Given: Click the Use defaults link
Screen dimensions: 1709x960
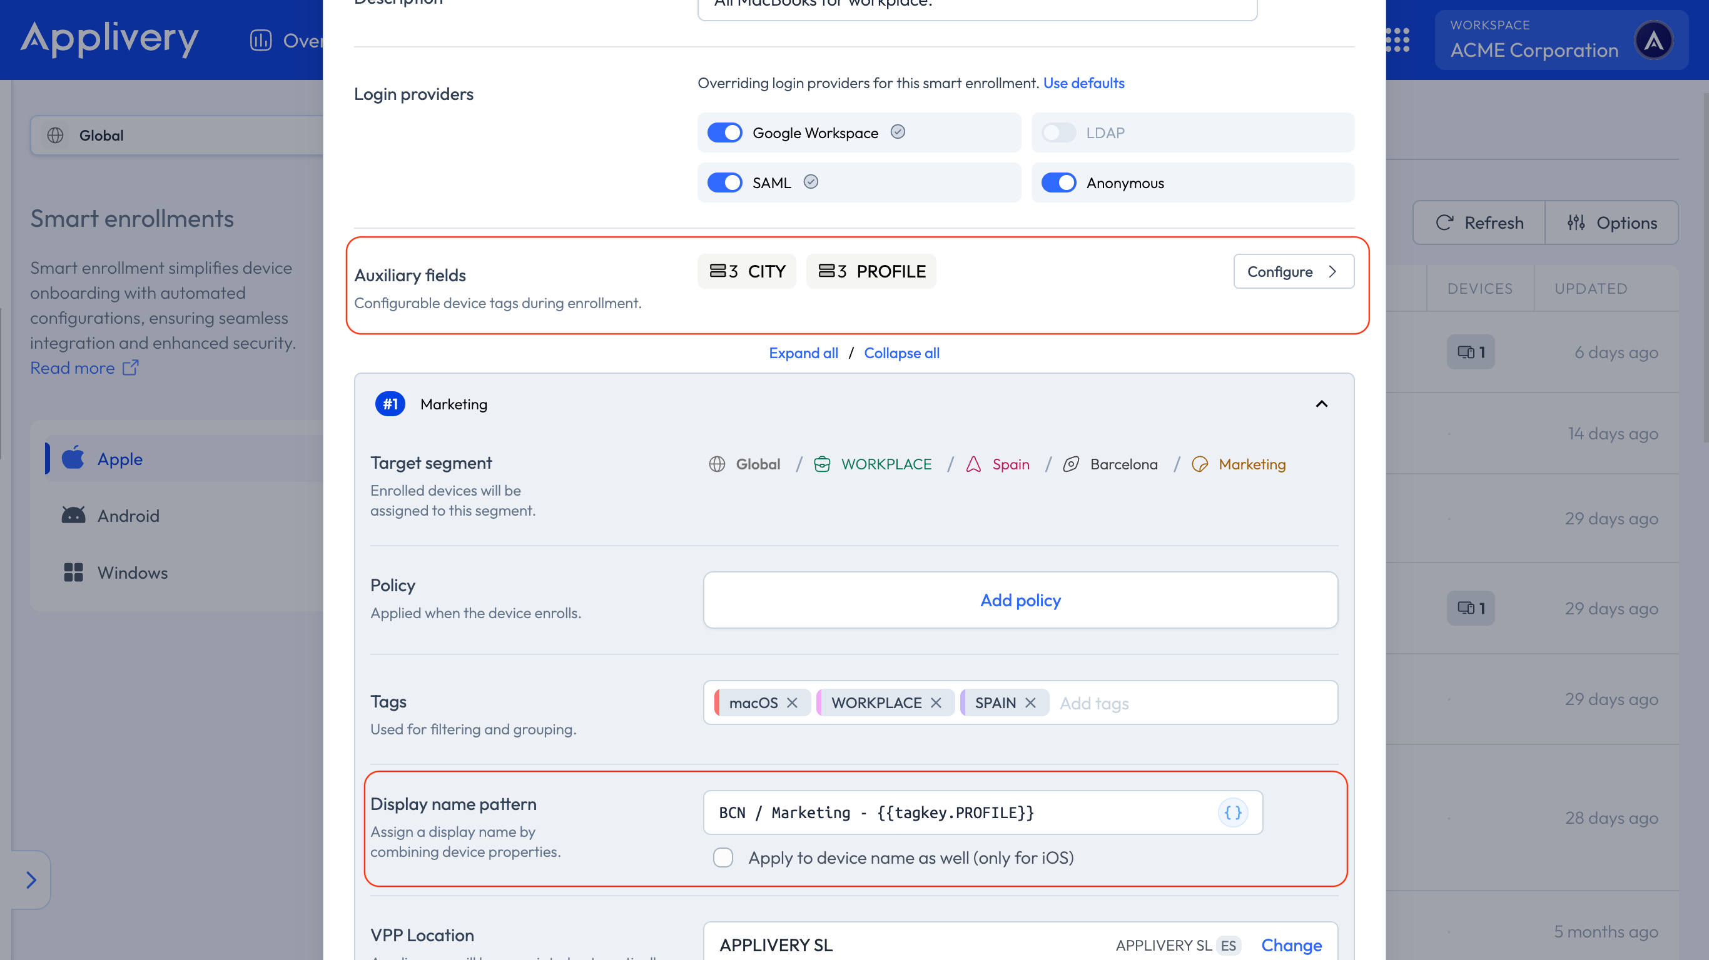Looking at the screenshot, I should [1083, 83].
